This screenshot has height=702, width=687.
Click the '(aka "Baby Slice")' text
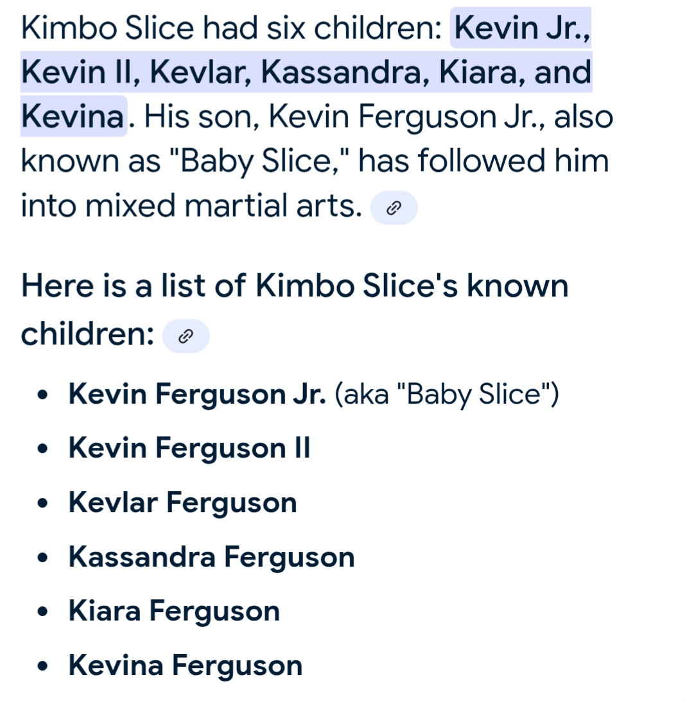pos(447,395)
